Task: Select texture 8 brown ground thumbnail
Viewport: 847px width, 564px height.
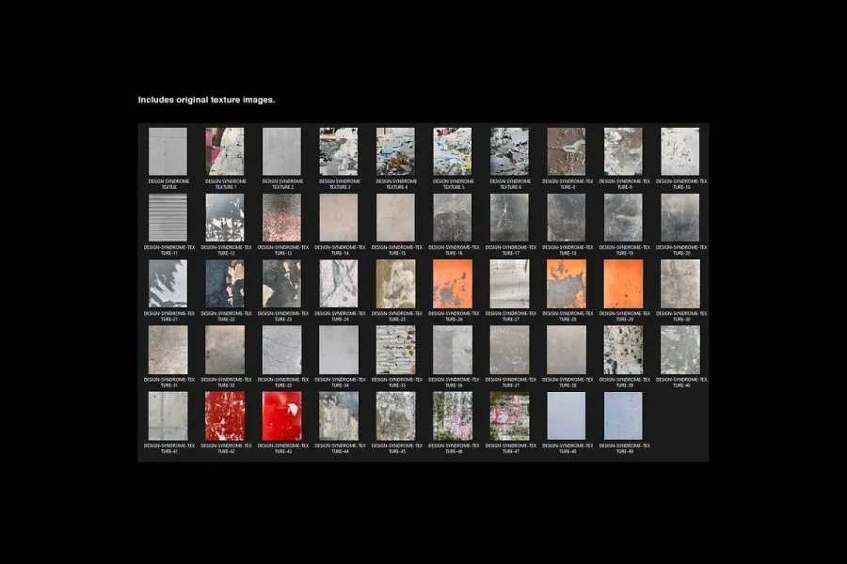Action: point(567,151)
